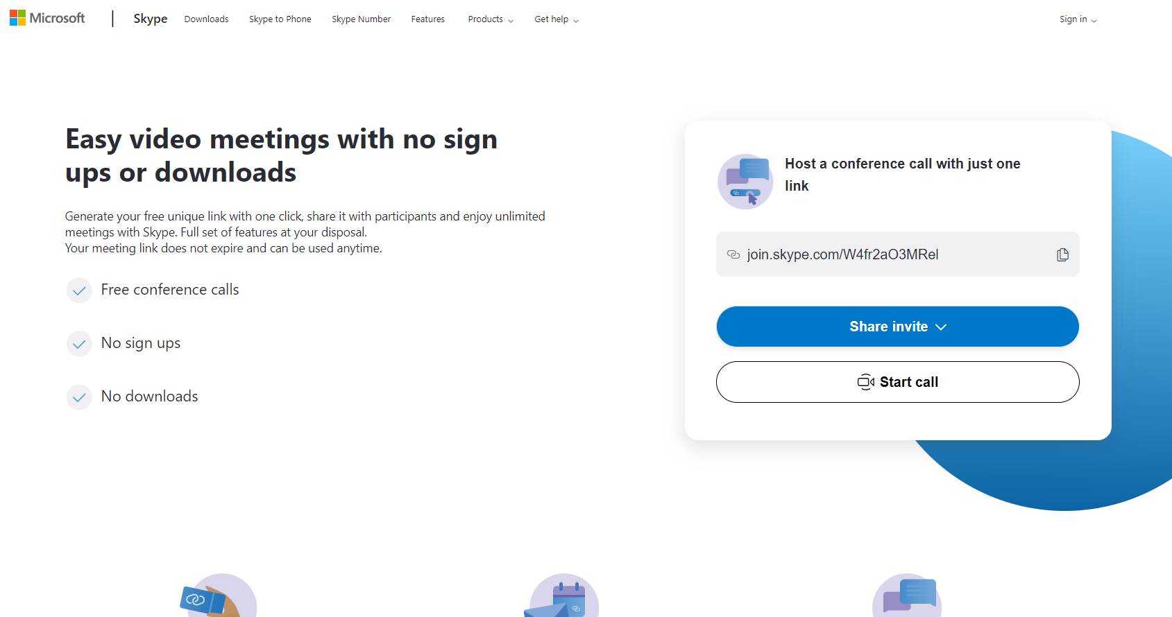The image size is (1172, 617).
Task: Expand the Sign in dropdown
Action: 1078,19
